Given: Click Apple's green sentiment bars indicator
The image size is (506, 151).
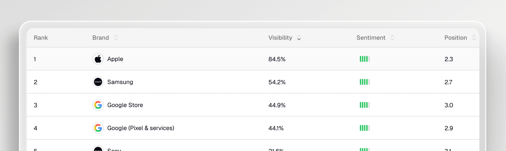Looking at the screenshot, I should coord(364,59).
